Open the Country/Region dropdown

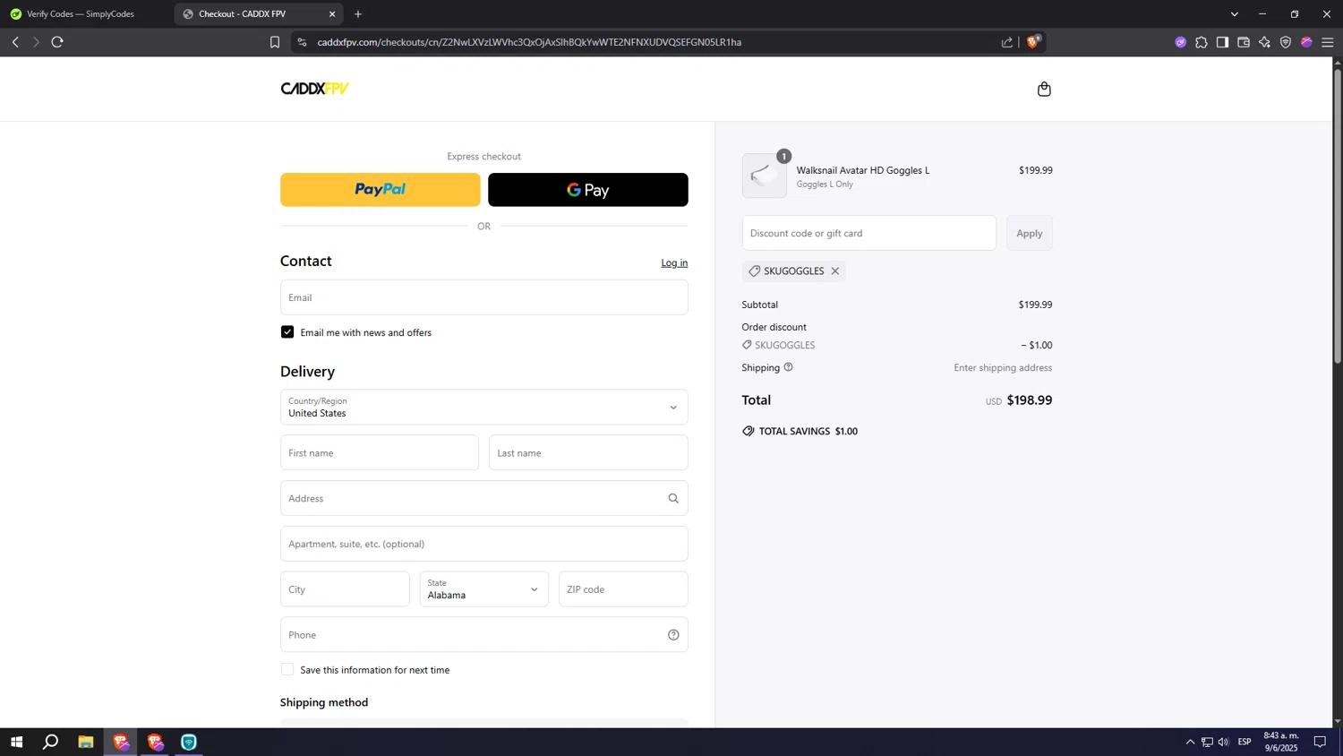(x=483, y=408)
